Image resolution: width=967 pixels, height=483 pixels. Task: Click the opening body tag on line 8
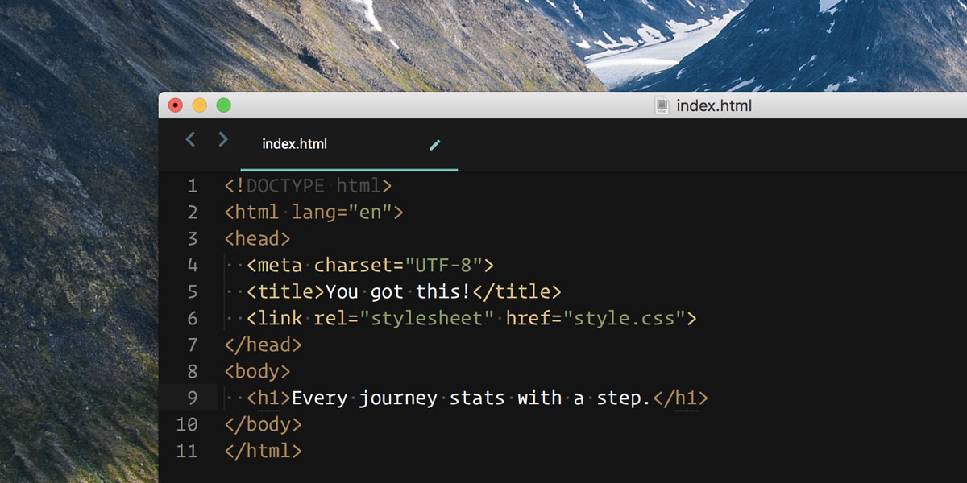pyautogui.click(x=256, y=371)
